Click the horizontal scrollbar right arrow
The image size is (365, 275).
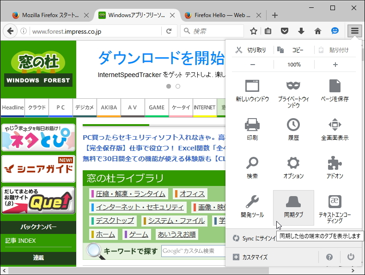click(353, 270)
